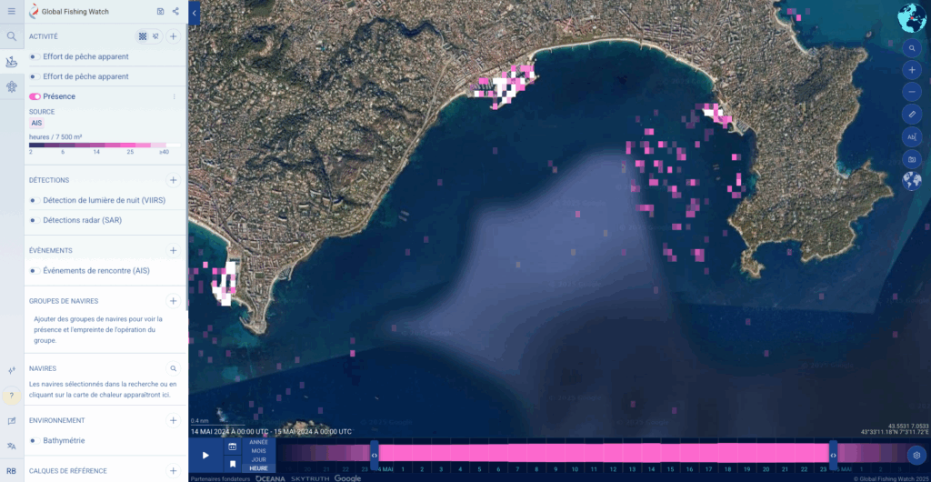Screen dimensions: 931x482
Task: Zoom in on the map with the plus button
Action: (x=911, y=69)
